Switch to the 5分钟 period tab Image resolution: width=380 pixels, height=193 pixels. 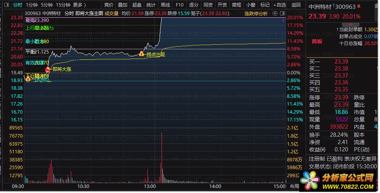pyautogui.click(x=47, y=5)
